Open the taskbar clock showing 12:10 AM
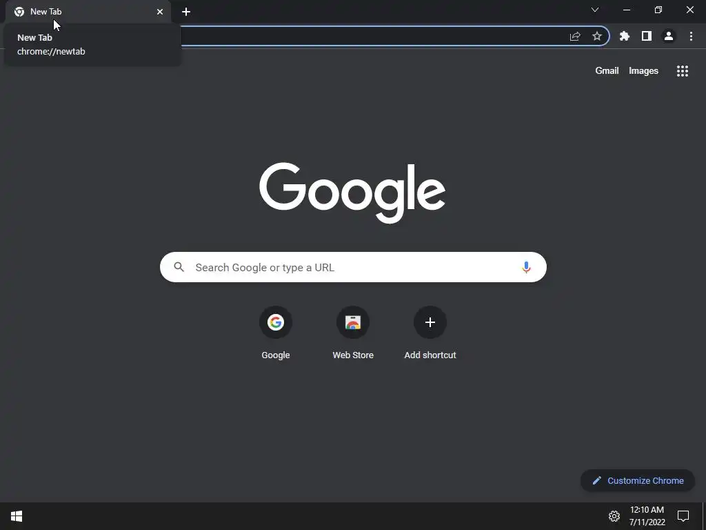Viewport: 706px width, 530px height. 647,516
